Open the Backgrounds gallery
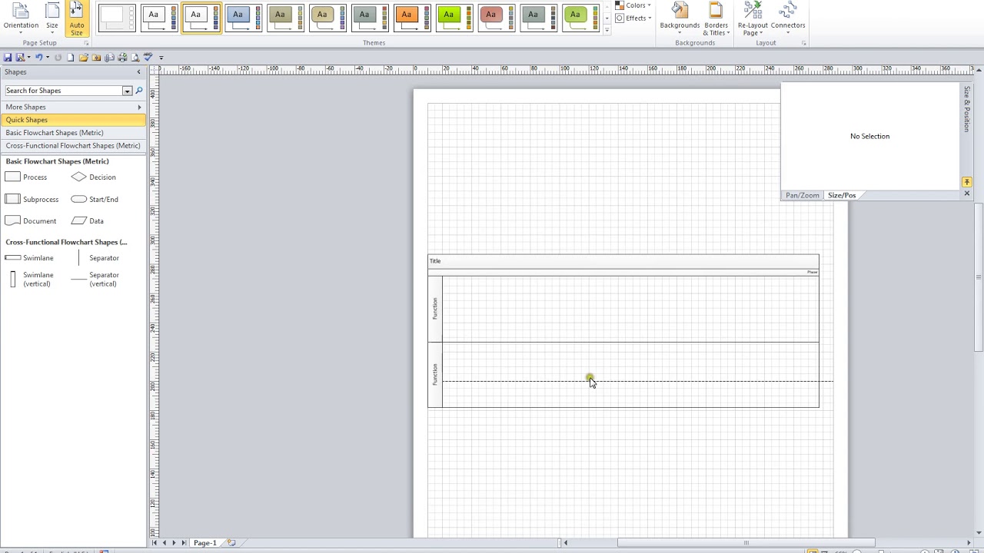984x553 pixels. 680,18
